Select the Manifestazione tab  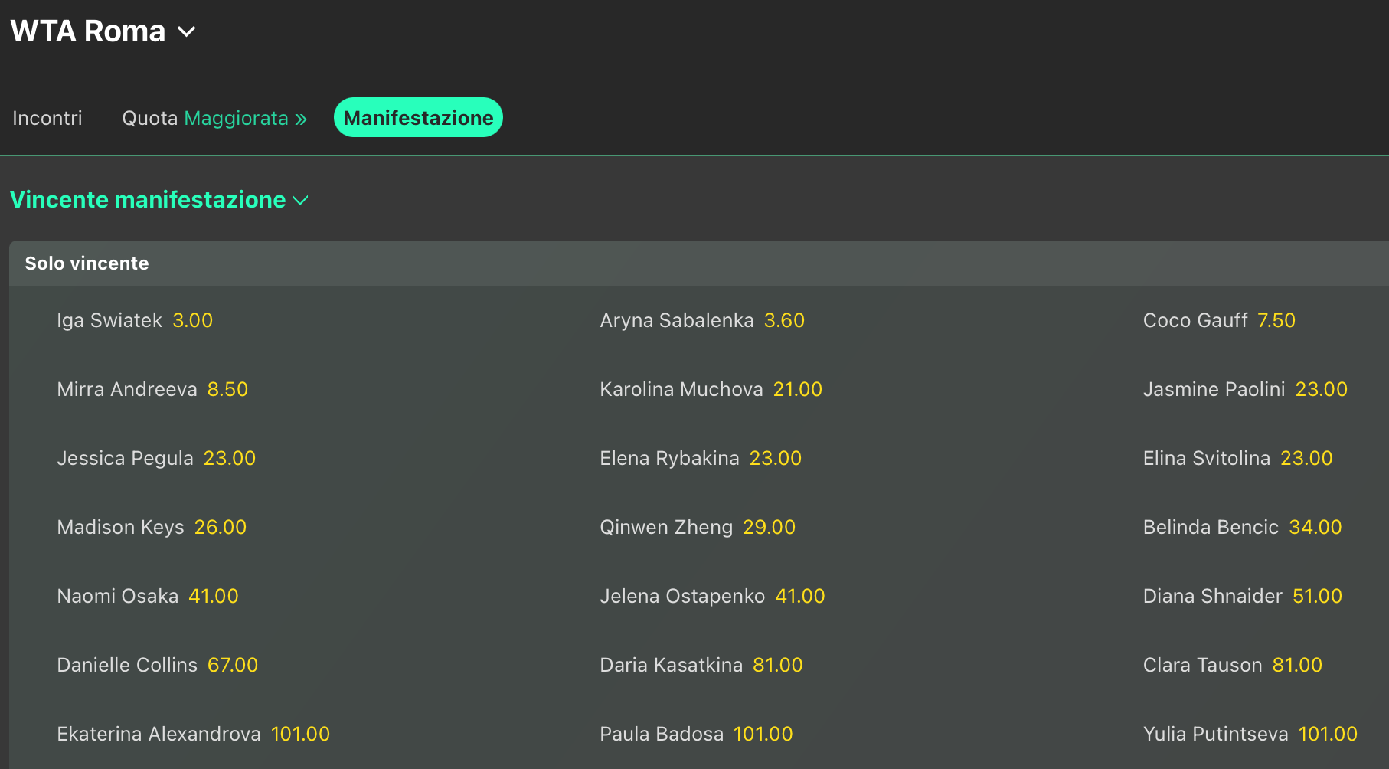[418, 118]
